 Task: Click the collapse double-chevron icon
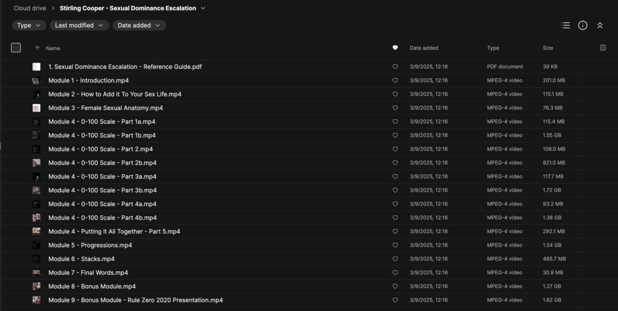[x=599, y=25]
